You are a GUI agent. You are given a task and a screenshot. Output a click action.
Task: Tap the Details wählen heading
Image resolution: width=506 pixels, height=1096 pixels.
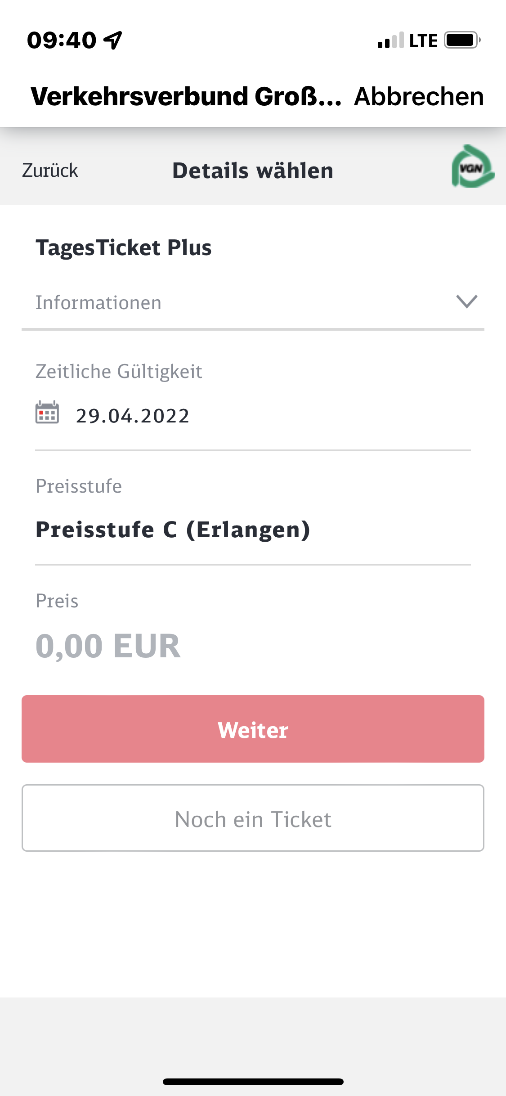coord(253,171)
